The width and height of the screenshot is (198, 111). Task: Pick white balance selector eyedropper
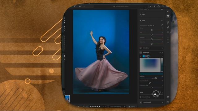(x=162, y=25)
